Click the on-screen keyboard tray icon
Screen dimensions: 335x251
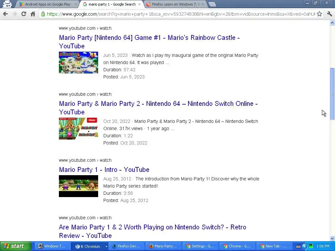(298, 246)
